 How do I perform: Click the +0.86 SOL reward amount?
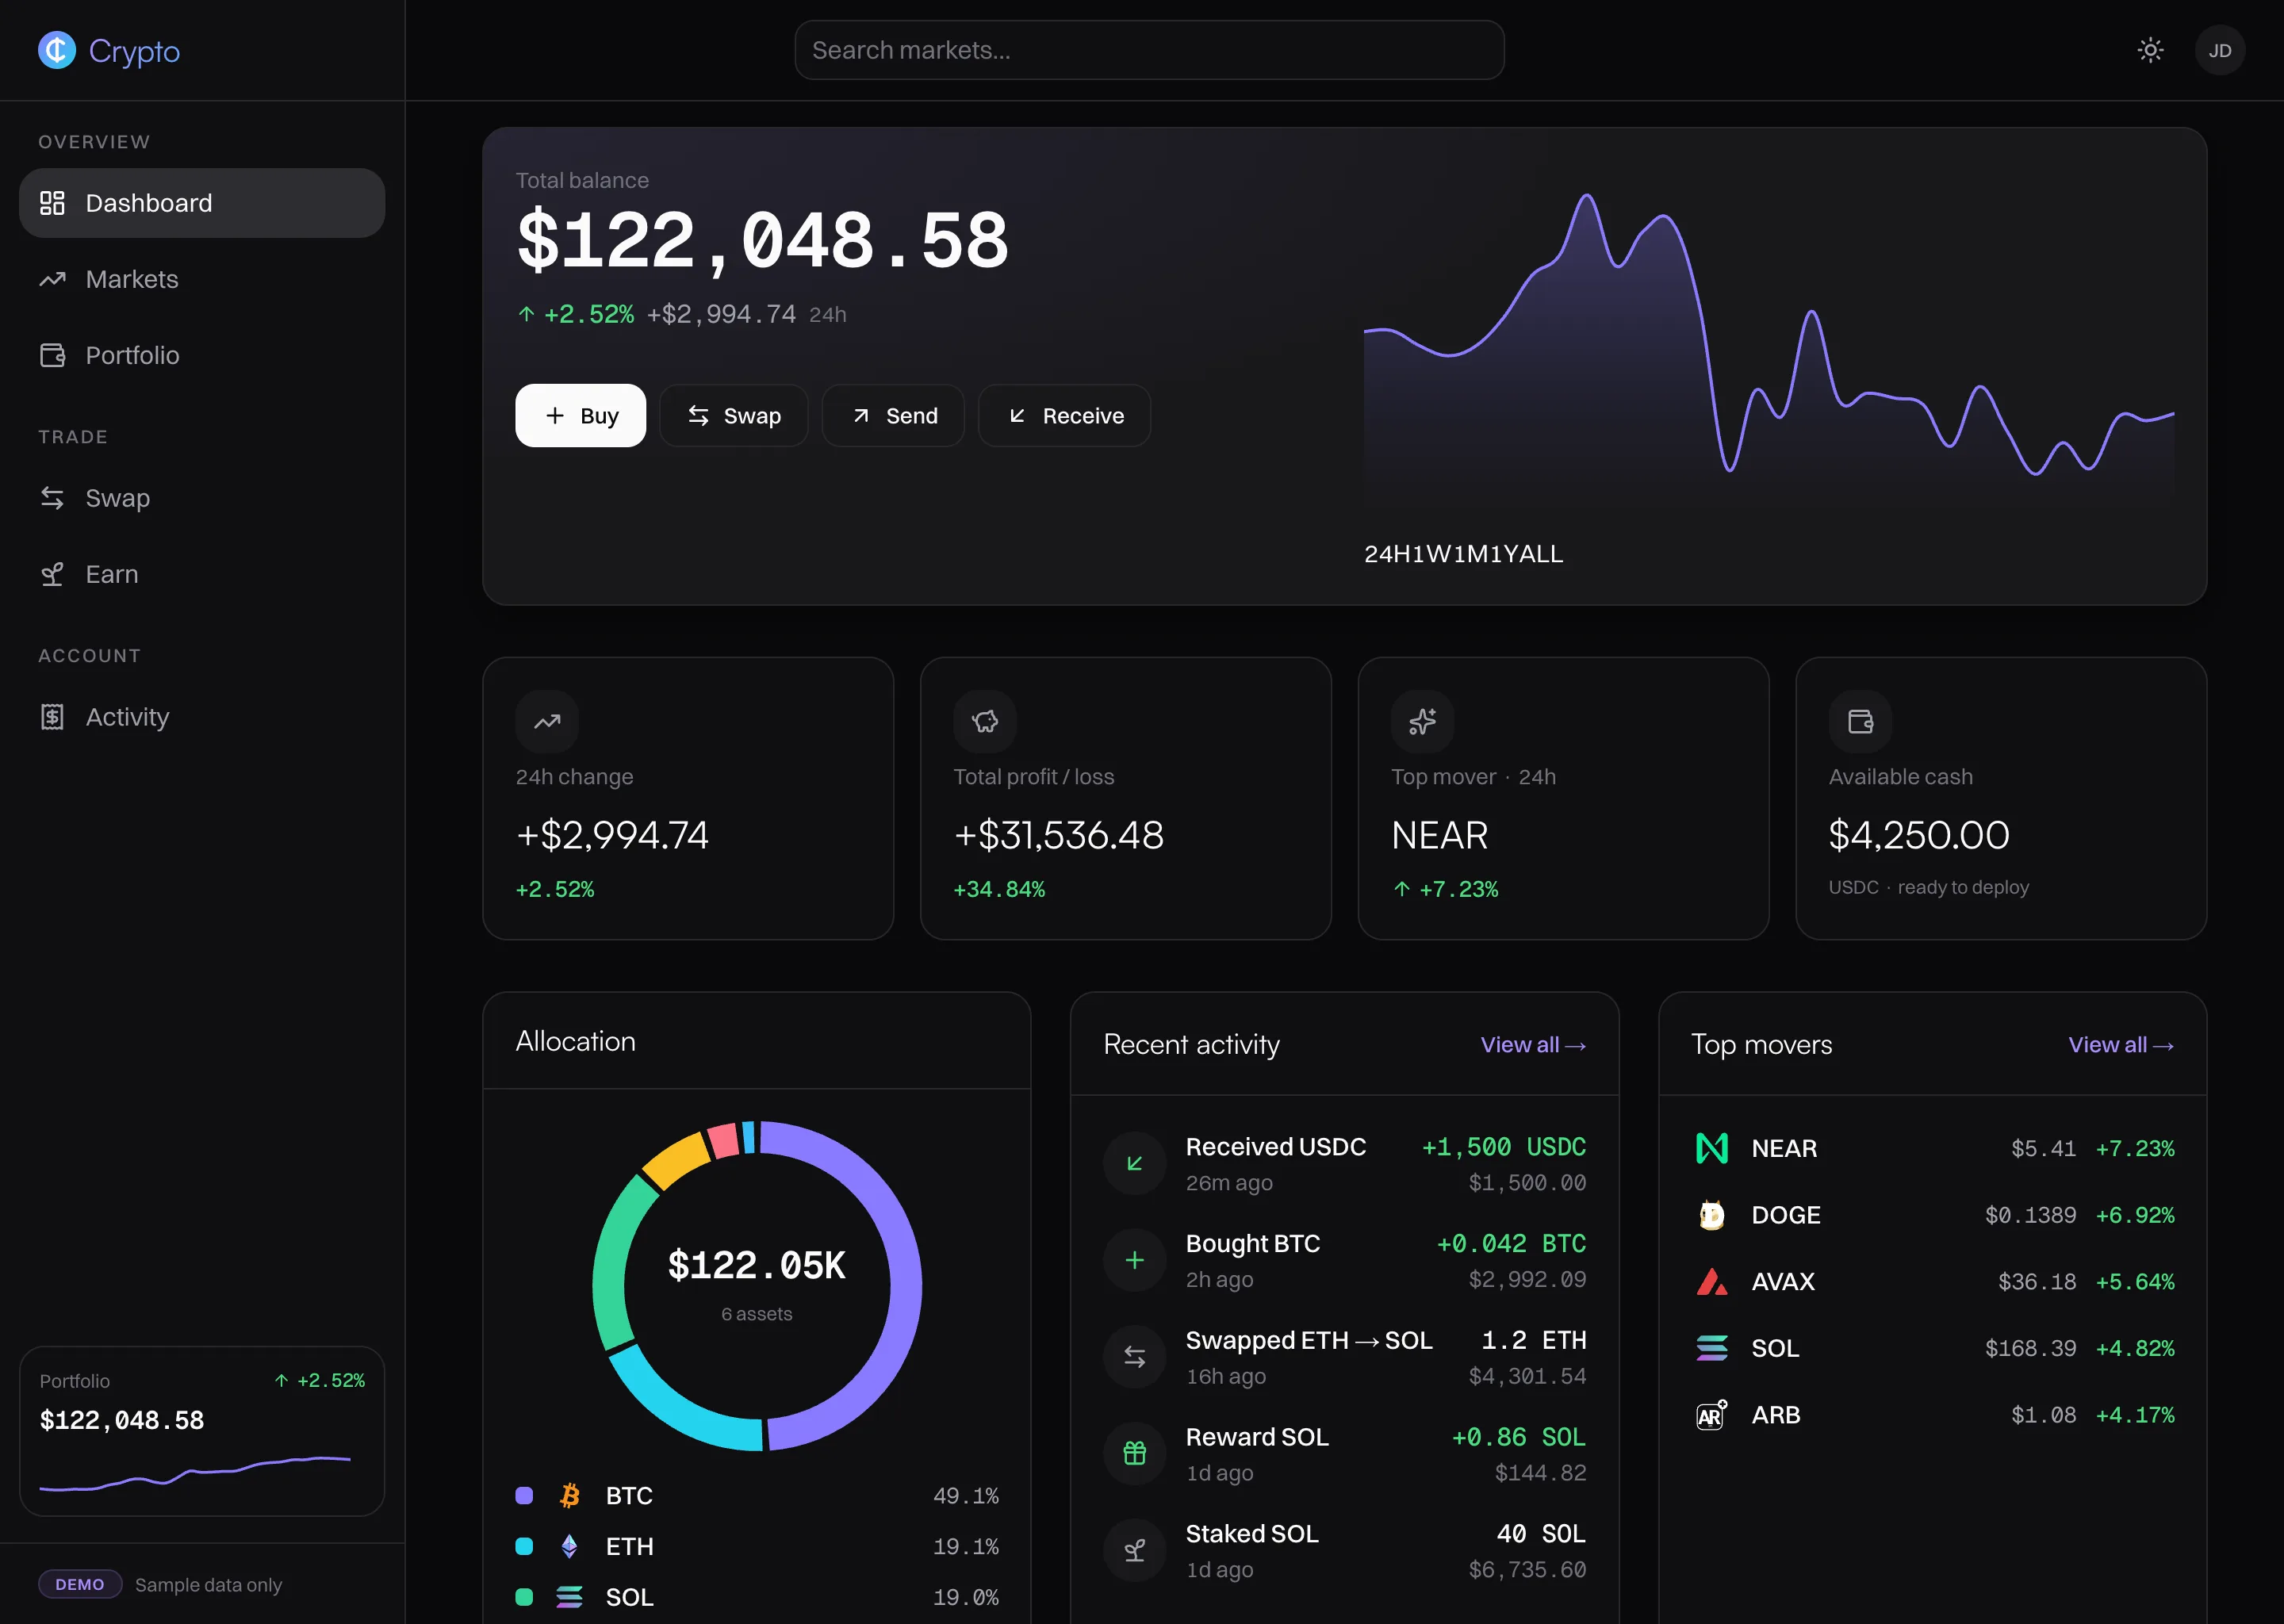[1518, 1437]
